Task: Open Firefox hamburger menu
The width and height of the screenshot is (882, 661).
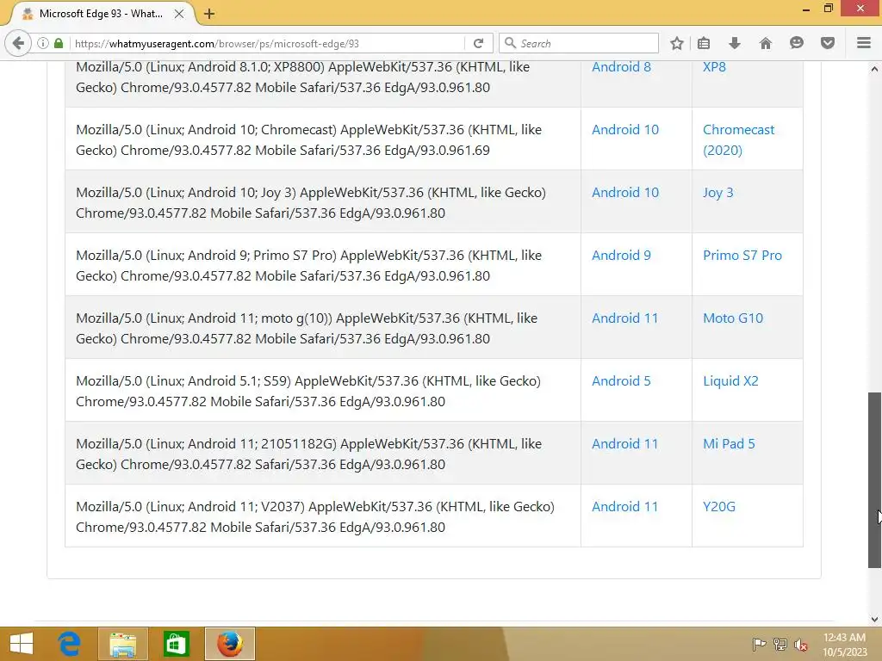Action: tap(864, 43)
